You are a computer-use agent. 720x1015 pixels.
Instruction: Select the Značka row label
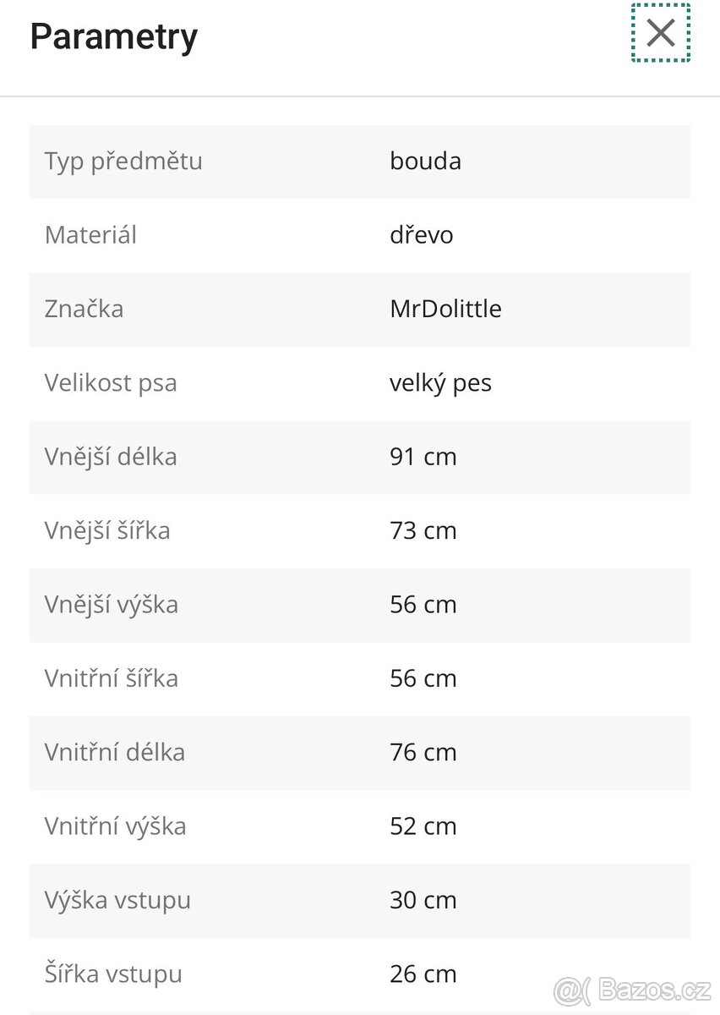(x=84, y=309)
